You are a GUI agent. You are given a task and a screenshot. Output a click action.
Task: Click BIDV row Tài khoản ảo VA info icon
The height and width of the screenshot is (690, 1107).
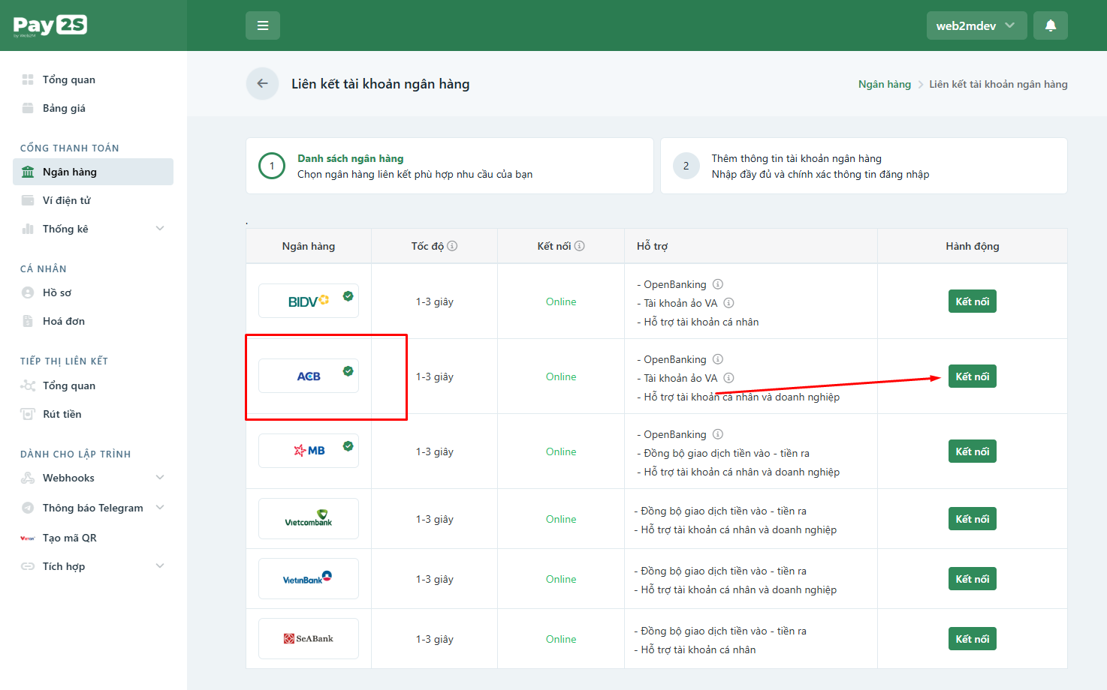pos(728,303)
